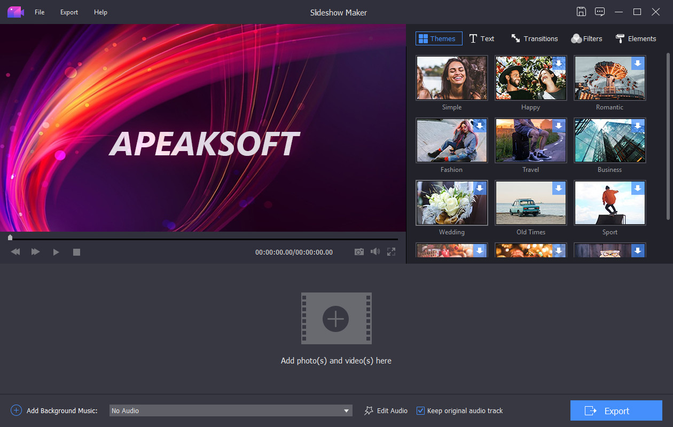Viewport: 673px width, 427px height.
Task: Select the Happy theme thumbnail
Action: pos(530,78)
